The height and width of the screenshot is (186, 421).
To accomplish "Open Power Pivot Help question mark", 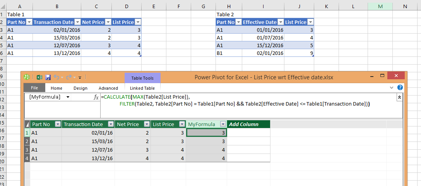I will (x=400, y=87).
